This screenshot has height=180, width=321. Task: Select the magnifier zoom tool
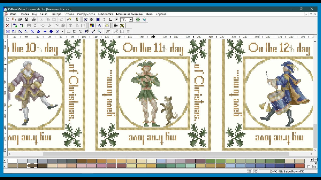tap(99, 31)
